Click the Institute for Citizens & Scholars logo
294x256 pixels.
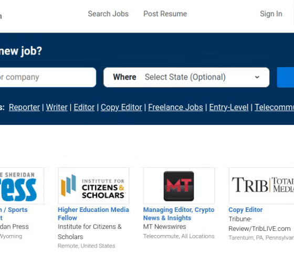[93, 186]
